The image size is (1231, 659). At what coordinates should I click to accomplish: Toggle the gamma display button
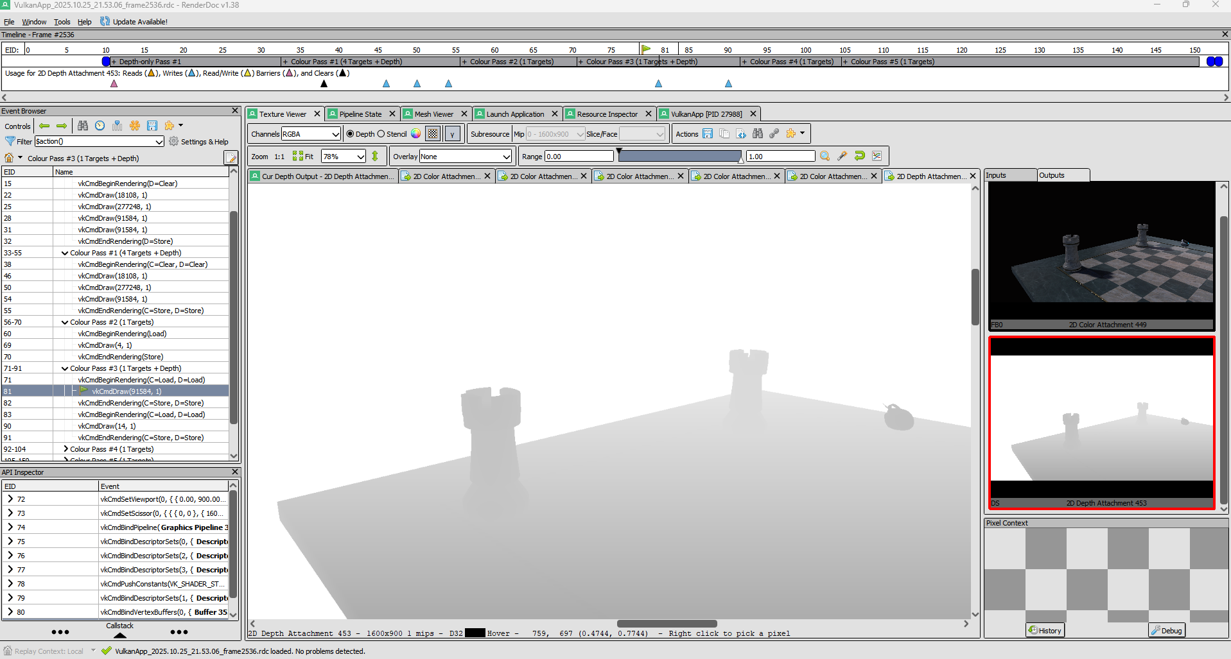[453, 134]
